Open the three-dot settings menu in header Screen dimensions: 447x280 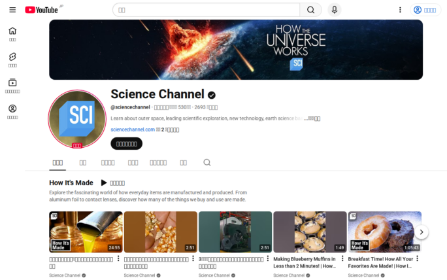point(400,10)
